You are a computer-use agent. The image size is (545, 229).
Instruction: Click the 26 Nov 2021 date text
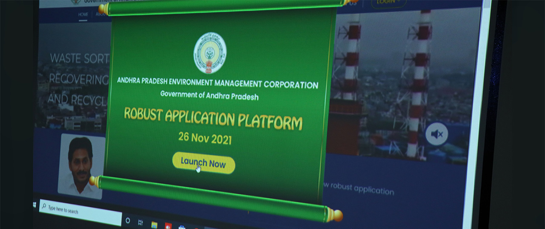point(205,138)
